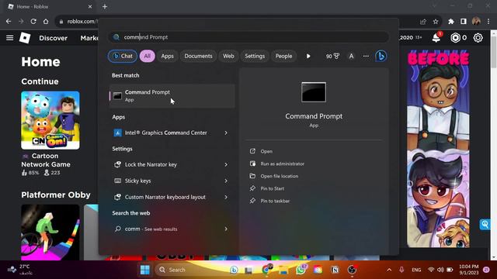Viewport: 497px width, 279px height.
Task: Open the Chrome extensions puzzle icon
Action: pyautogui.click(x=450, y=21)
